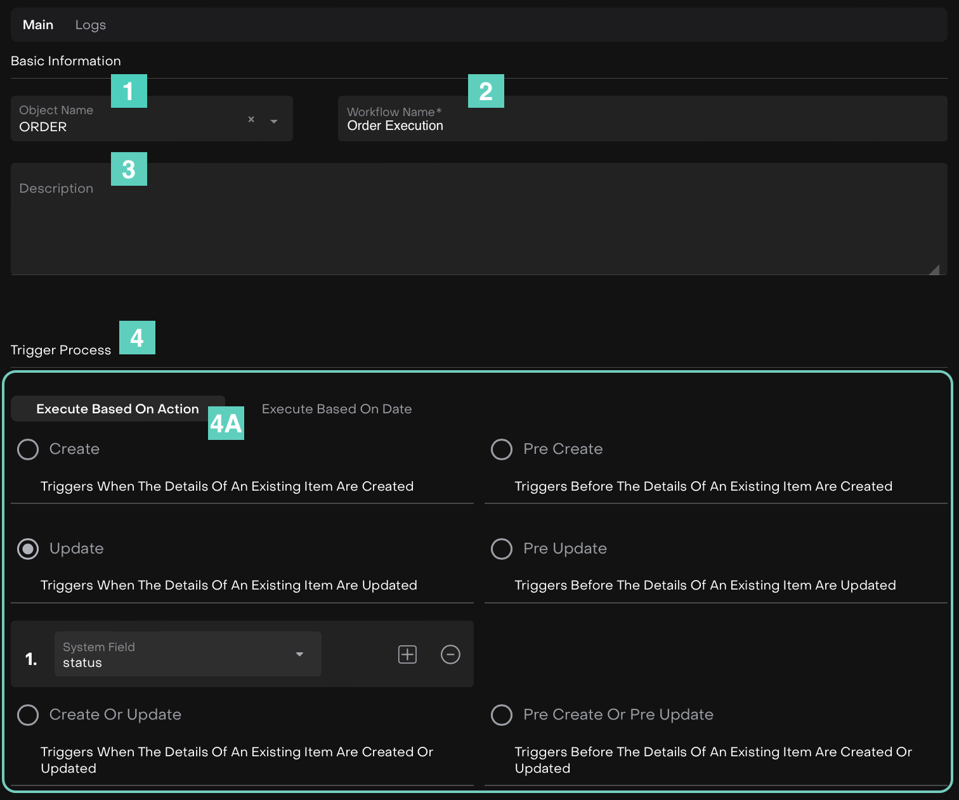959x800 pixels.
Task: Clear the ORDER object name selection
Action: click(x=251, y=119)
